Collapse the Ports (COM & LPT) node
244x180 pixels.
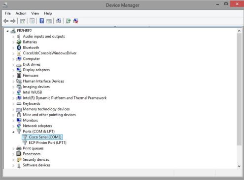pyautogui.click(x=13, y=132)
